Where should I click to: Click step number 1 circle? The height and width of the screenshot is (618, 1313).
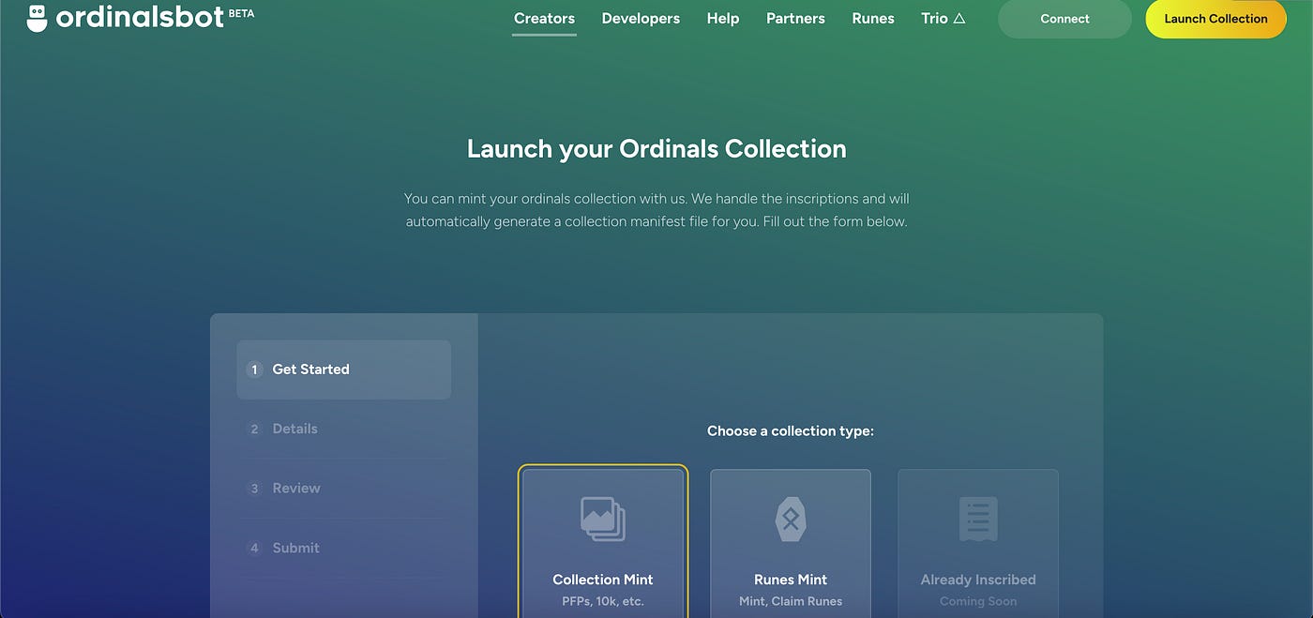[254, 369]
